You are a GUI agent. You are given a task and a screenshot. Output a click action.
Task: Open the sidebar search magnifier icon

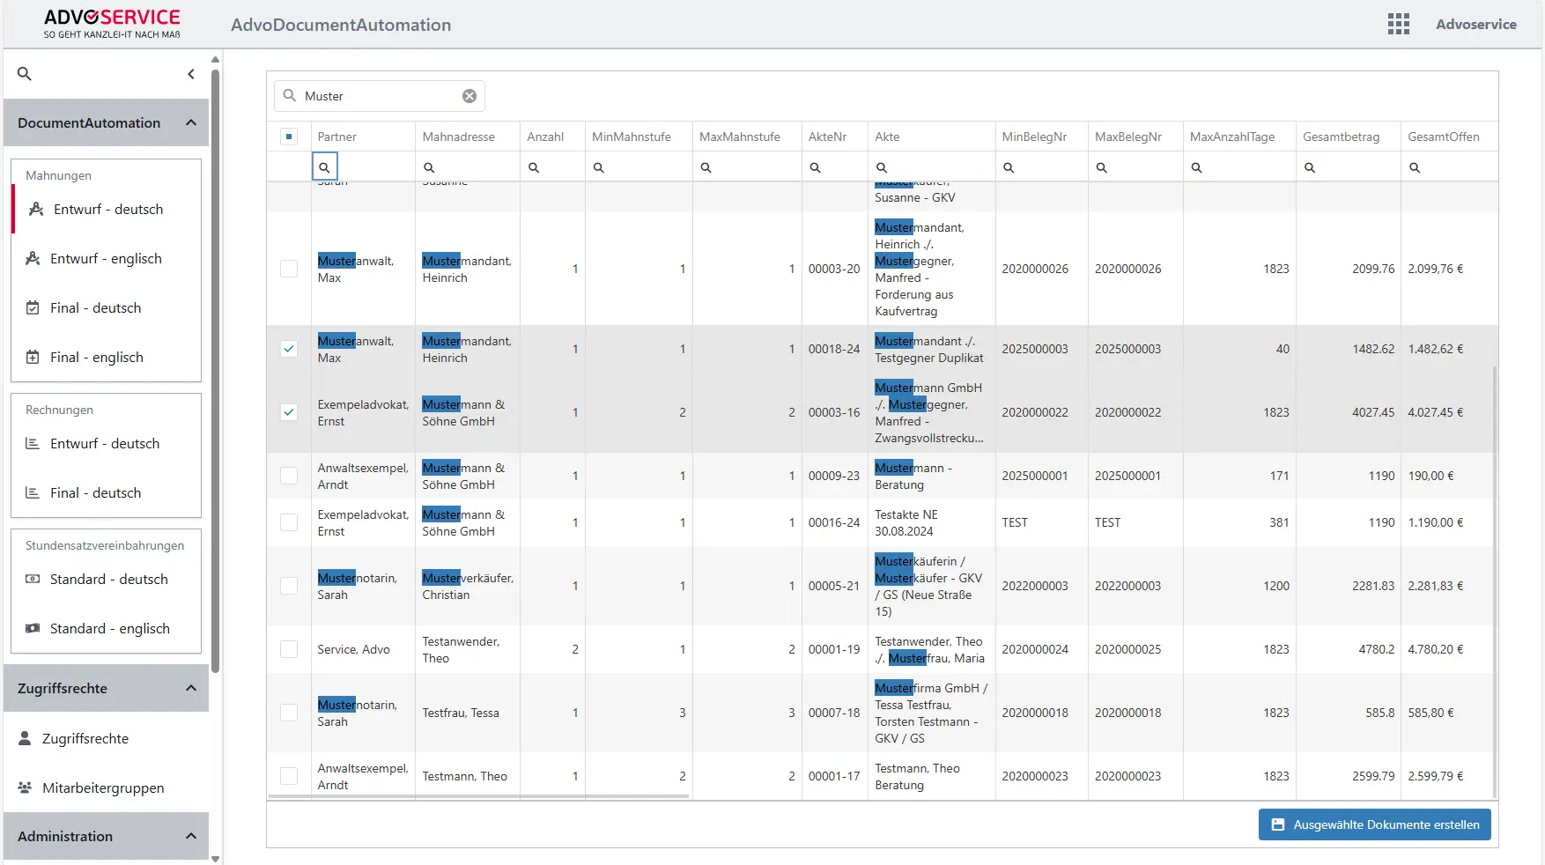24,74
